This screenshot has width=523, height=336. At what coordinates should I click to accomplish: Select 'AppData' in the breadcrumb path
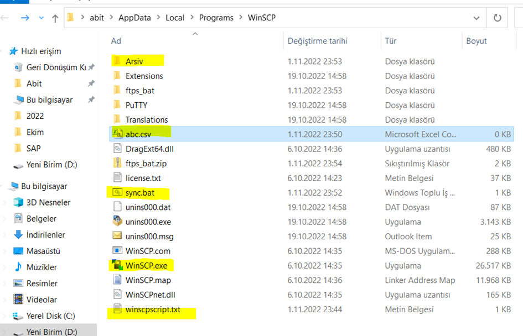point(134,18)
